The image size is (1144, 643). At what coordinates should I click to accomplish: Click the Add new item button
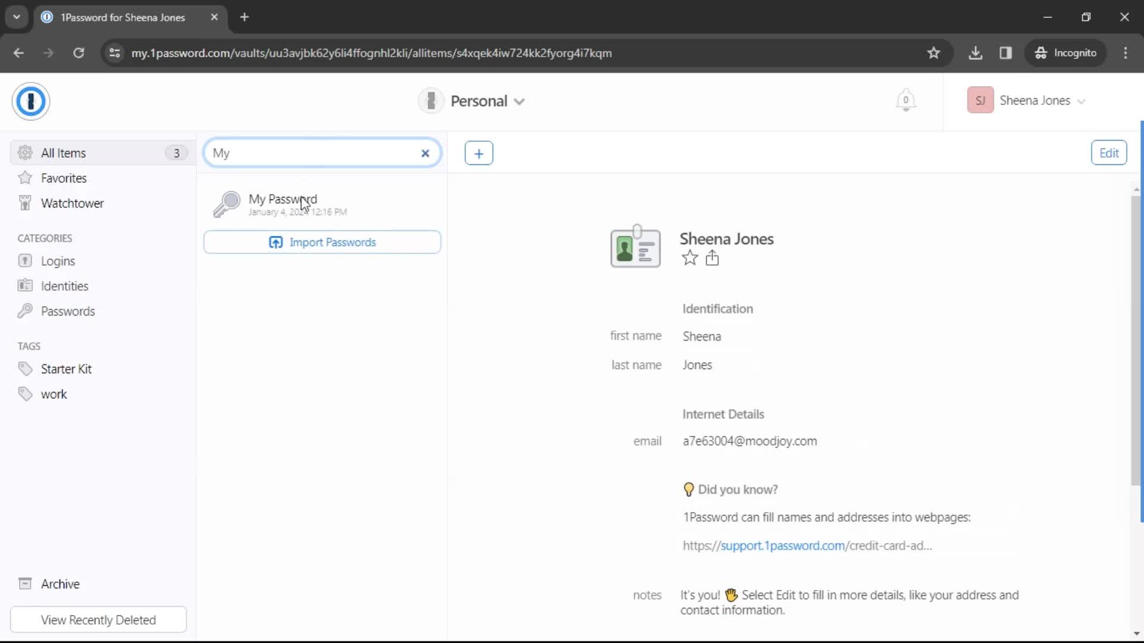[x=478, y=152]
